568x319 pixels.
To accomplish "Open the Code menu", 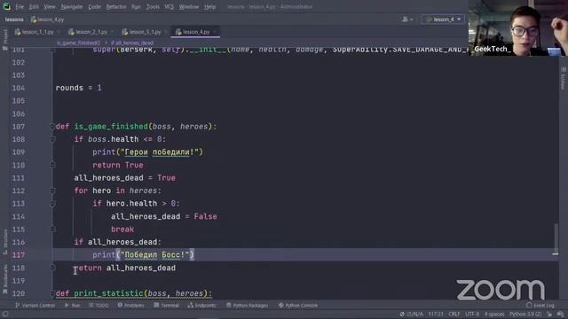I will [x=94, y=6].
